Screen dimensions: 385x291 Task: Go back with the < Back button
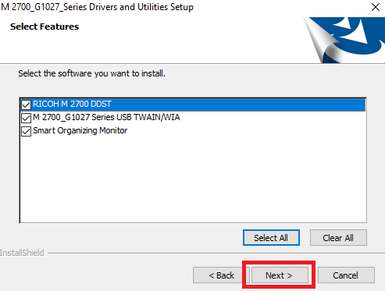(221, 275)
